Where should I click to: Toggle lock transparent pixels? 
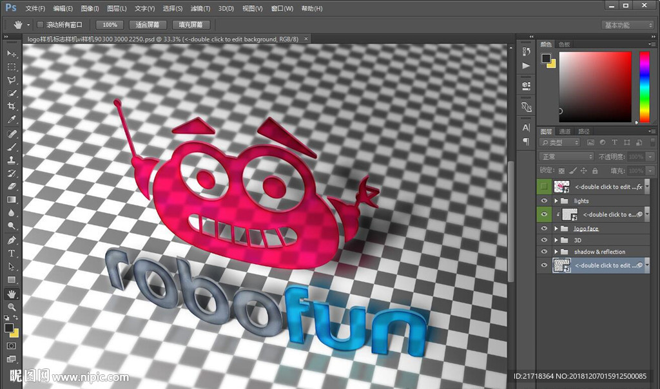click(561, 171)
